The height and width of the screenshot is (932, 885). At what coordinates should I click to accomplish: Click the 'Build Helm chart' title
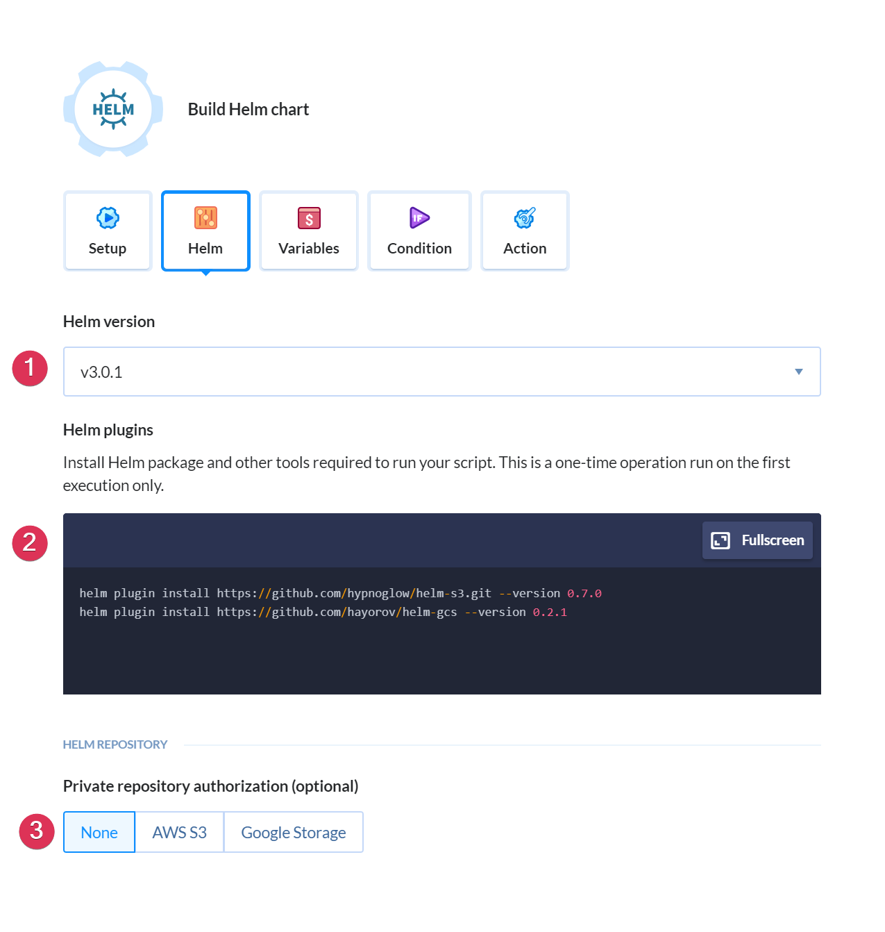point(248,109)
